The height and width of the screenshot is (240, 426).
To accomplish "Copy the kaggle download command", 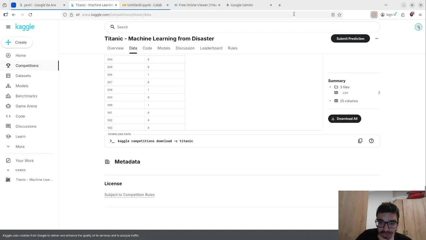I will coord(360,141).
